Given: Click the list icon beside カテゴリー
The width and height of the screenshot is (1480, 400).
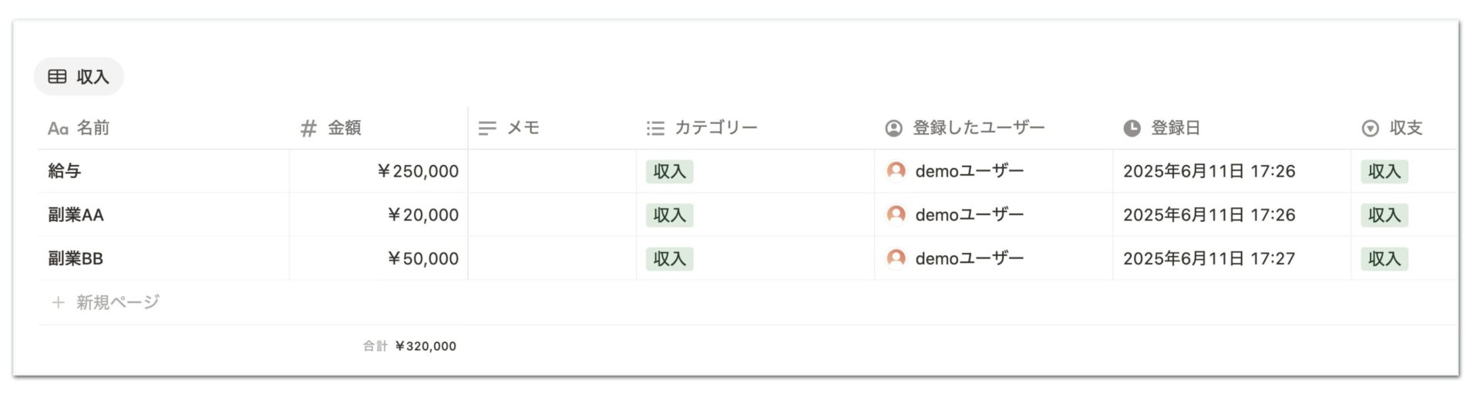Looking at the screenshot, I should click(x=655, y=129).
